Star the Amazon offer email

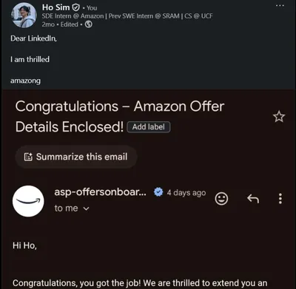tap(279, 117)
